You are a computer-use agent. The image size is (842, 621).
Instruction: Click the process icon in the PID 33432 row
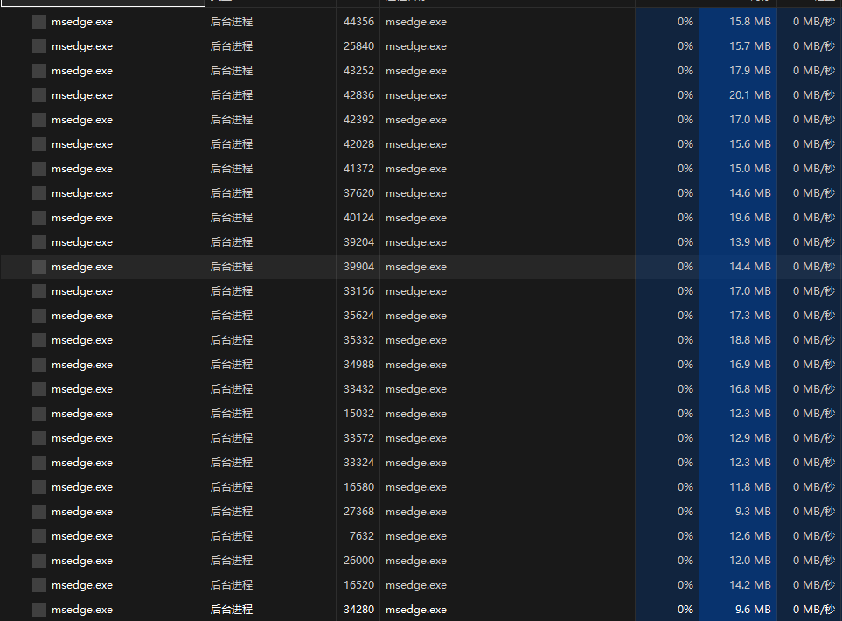[x=39, y=389]
